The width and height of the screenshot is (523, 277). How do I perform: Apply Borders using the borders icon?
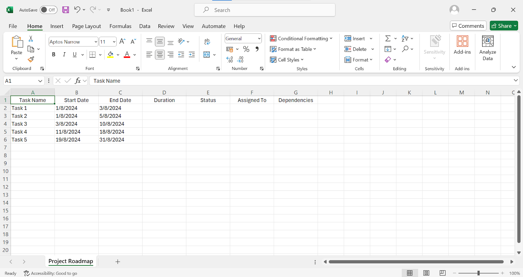[x=93, y=55]
